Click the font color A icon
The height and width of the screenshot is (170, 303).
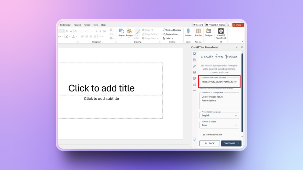(x=73, y=36)
